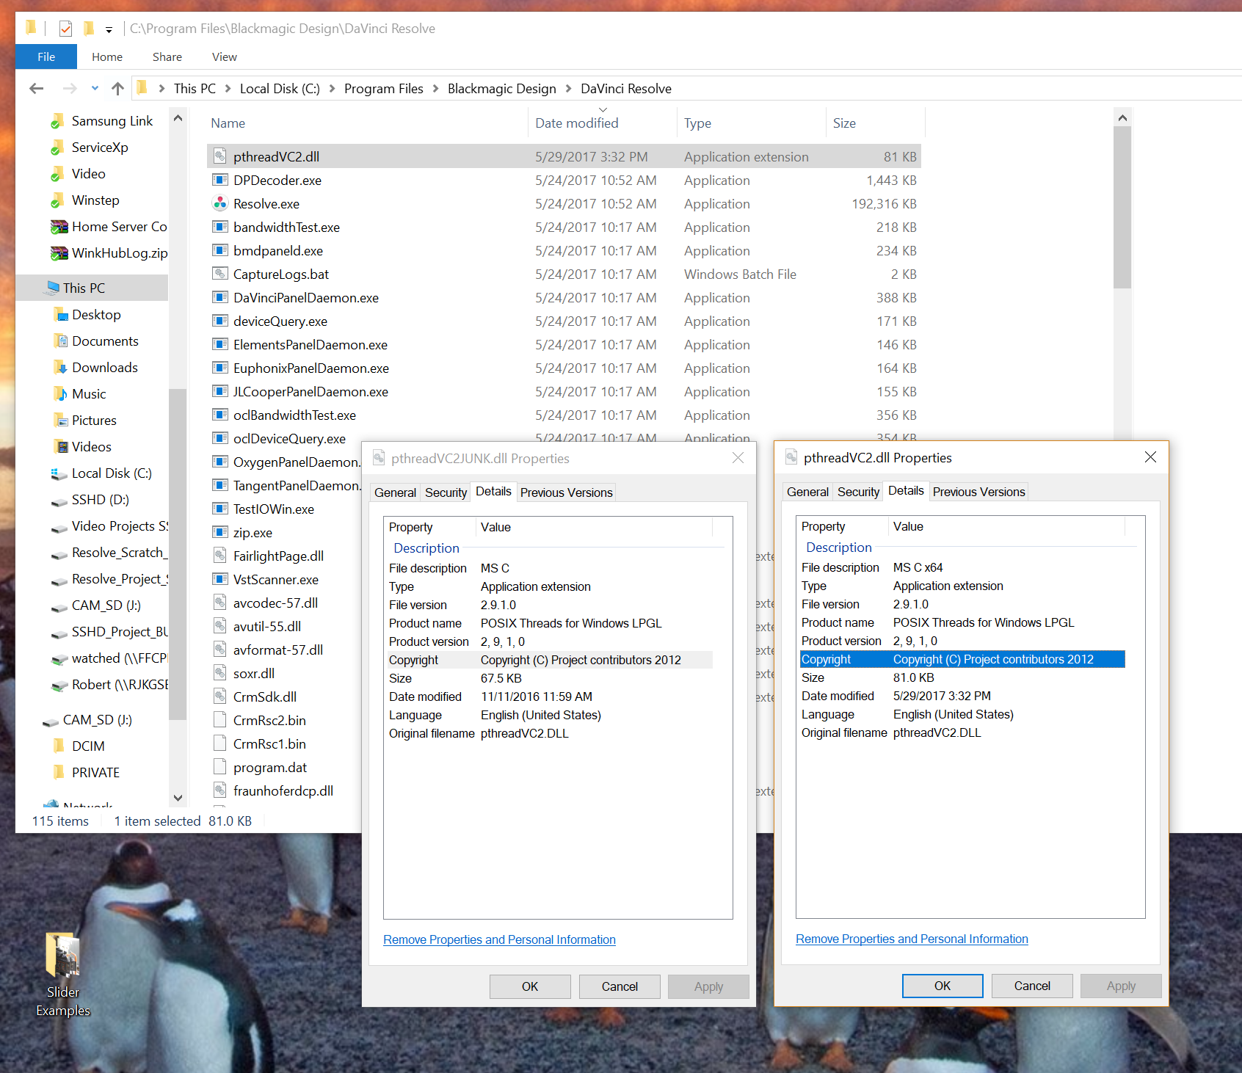Open Previous Versions tab in pthreadVC2.dll Properties
This screenshot has width=1242, height=1073.
(x=978, y=492)
